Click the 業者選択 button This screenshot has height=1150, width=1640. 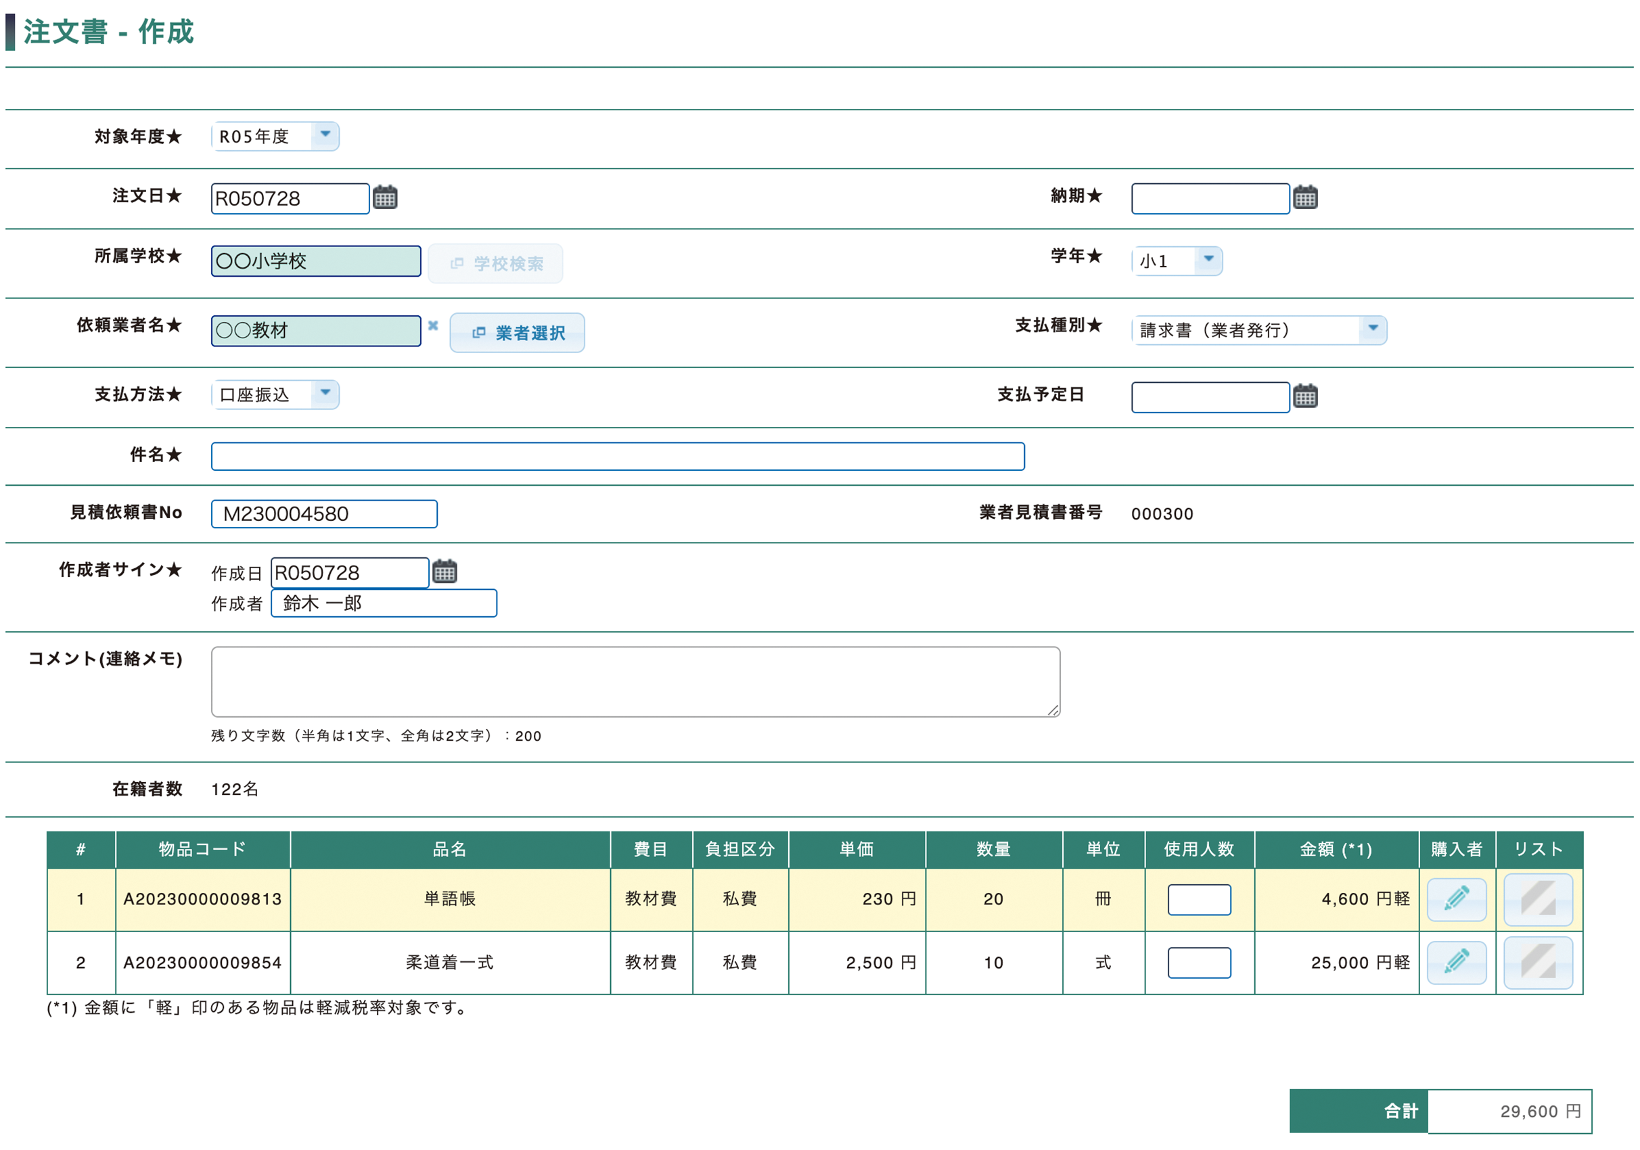point(517,333)
